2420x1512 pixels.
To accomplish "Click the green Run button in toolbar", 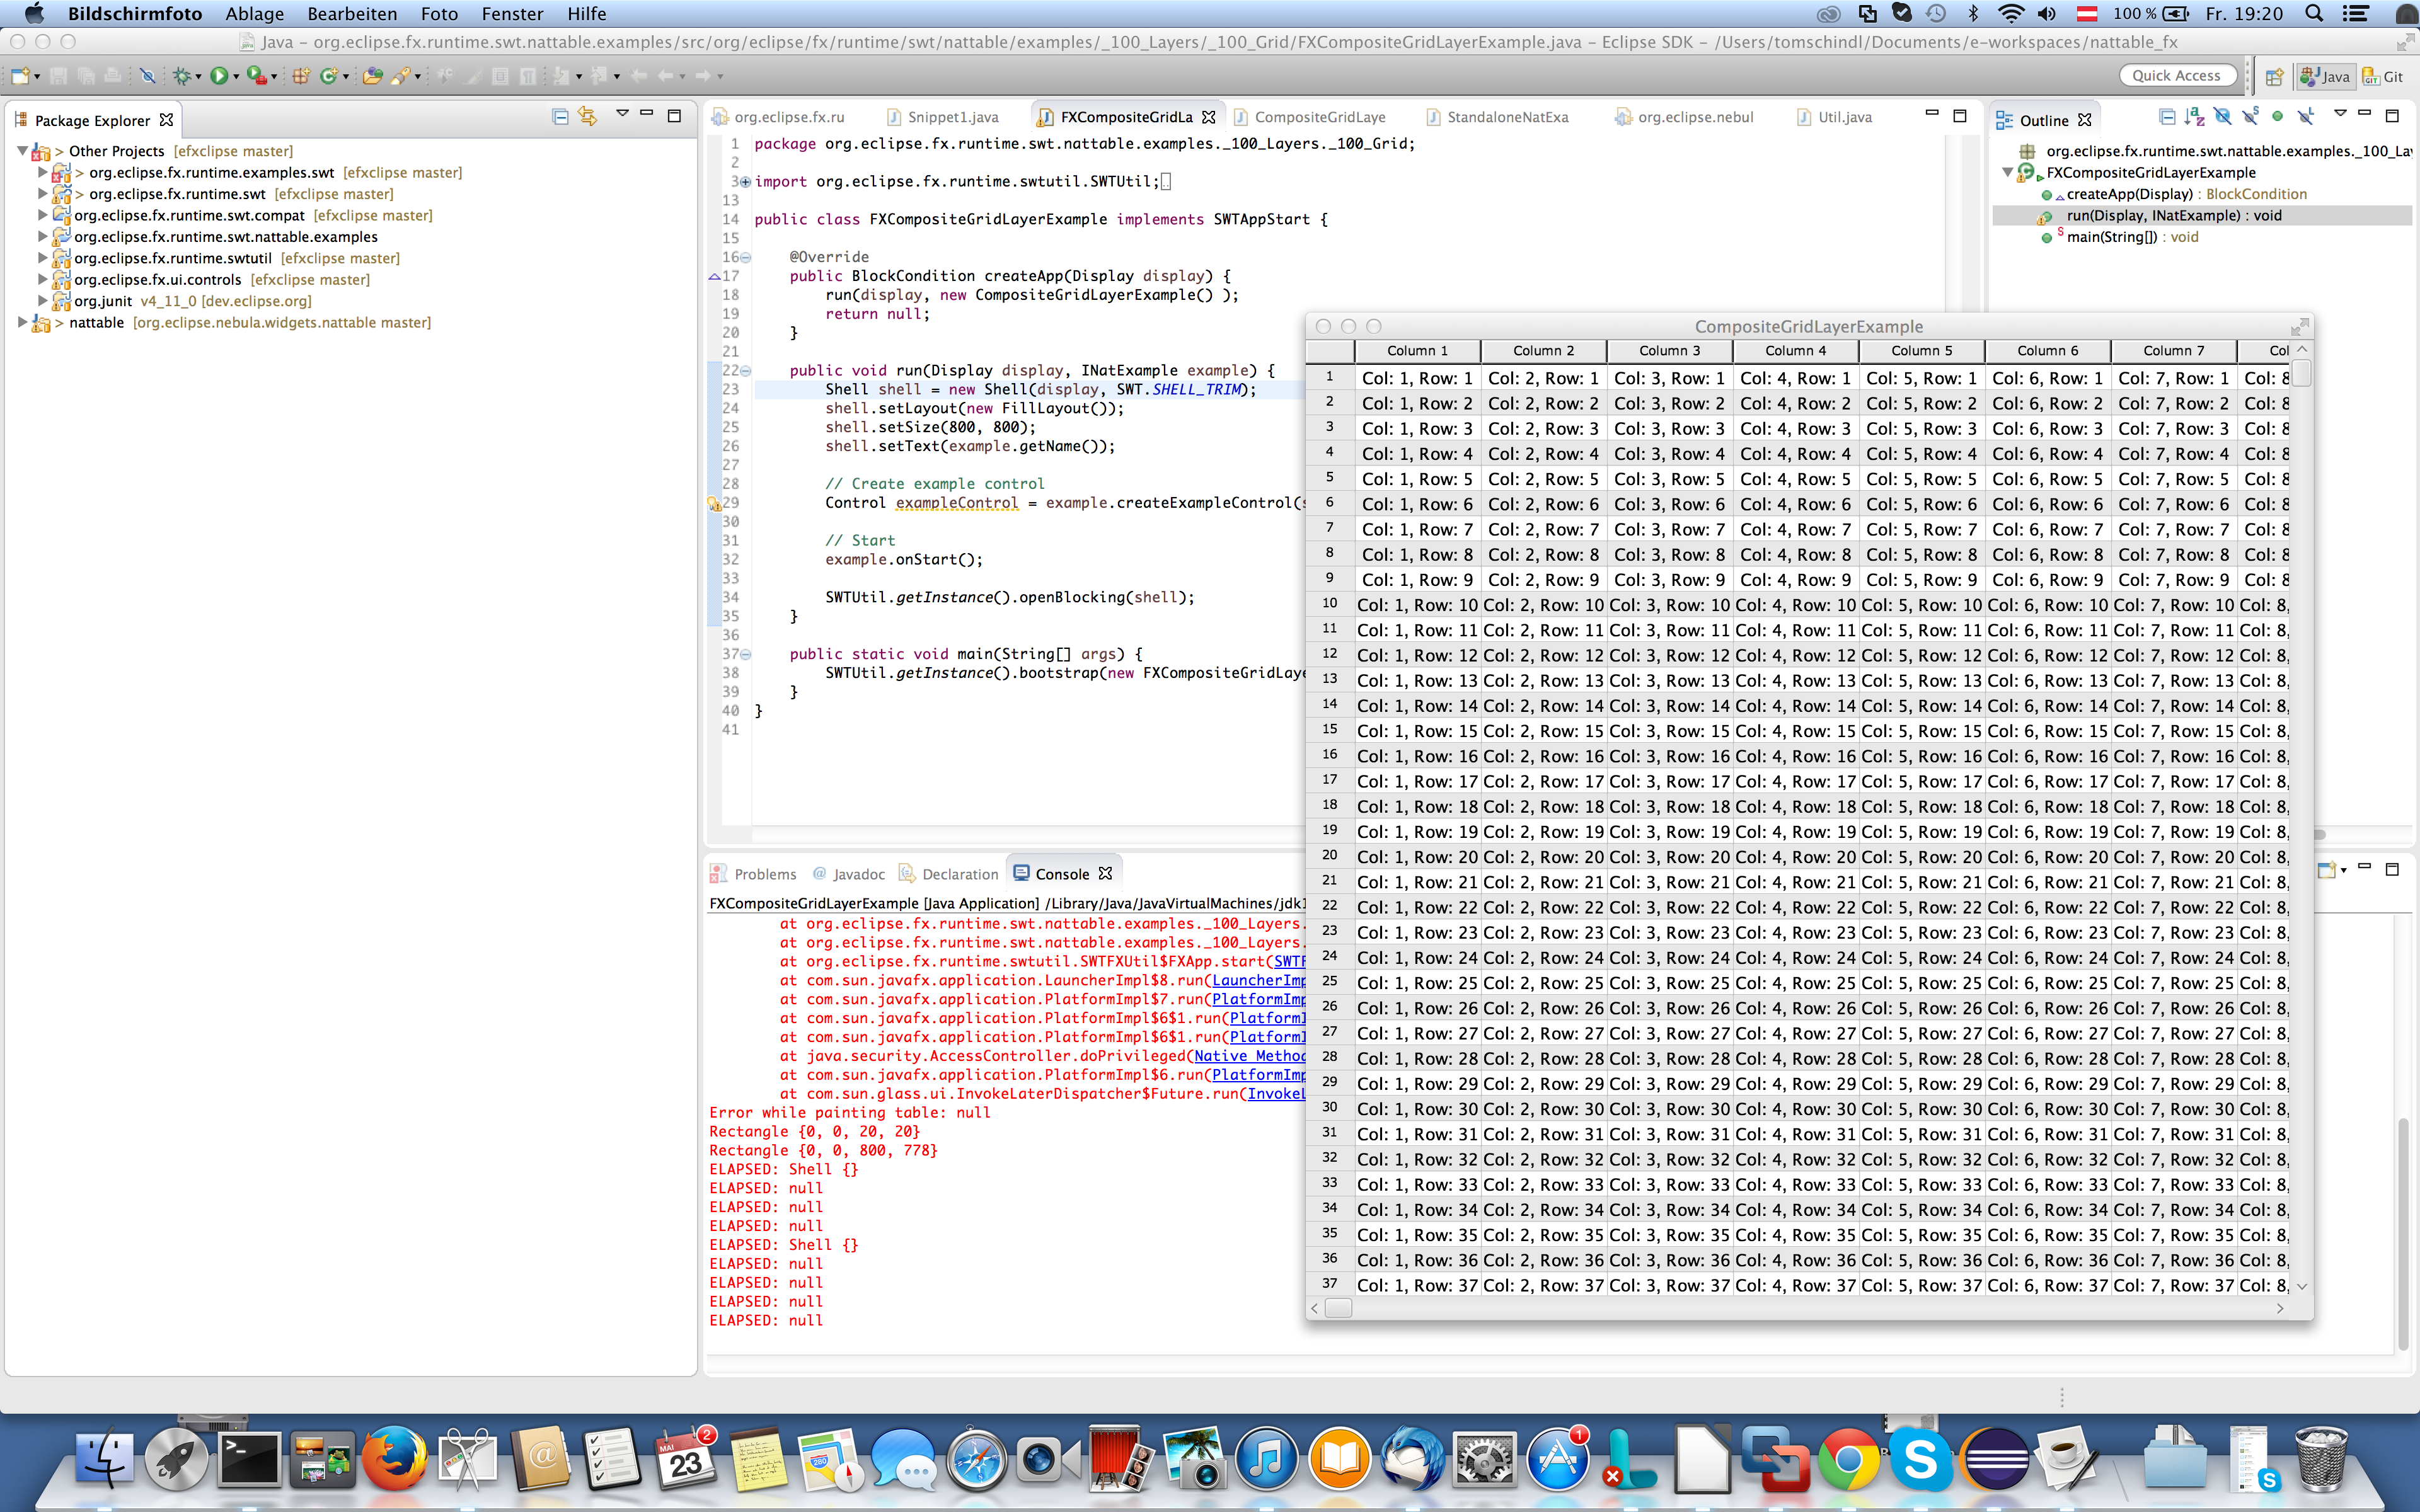I will click(x=218, y=76).
